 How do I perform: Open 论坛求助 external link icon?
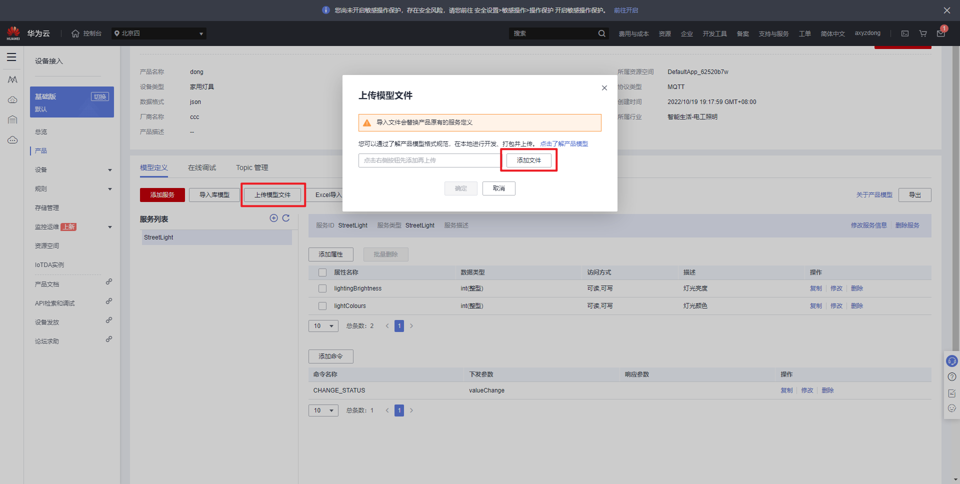click(109, 339)
